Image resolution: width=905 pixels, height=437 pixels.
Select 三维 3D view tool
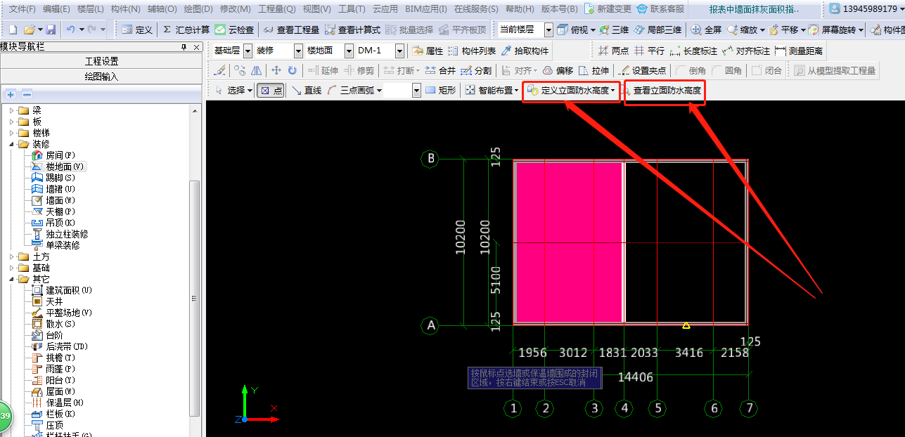click(615, 30)
